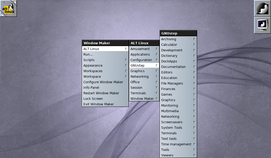The width and height of the screenshot is (271, 158).
Task: Click the ALT Linux menu title bar
Action: tap(144, 43)
